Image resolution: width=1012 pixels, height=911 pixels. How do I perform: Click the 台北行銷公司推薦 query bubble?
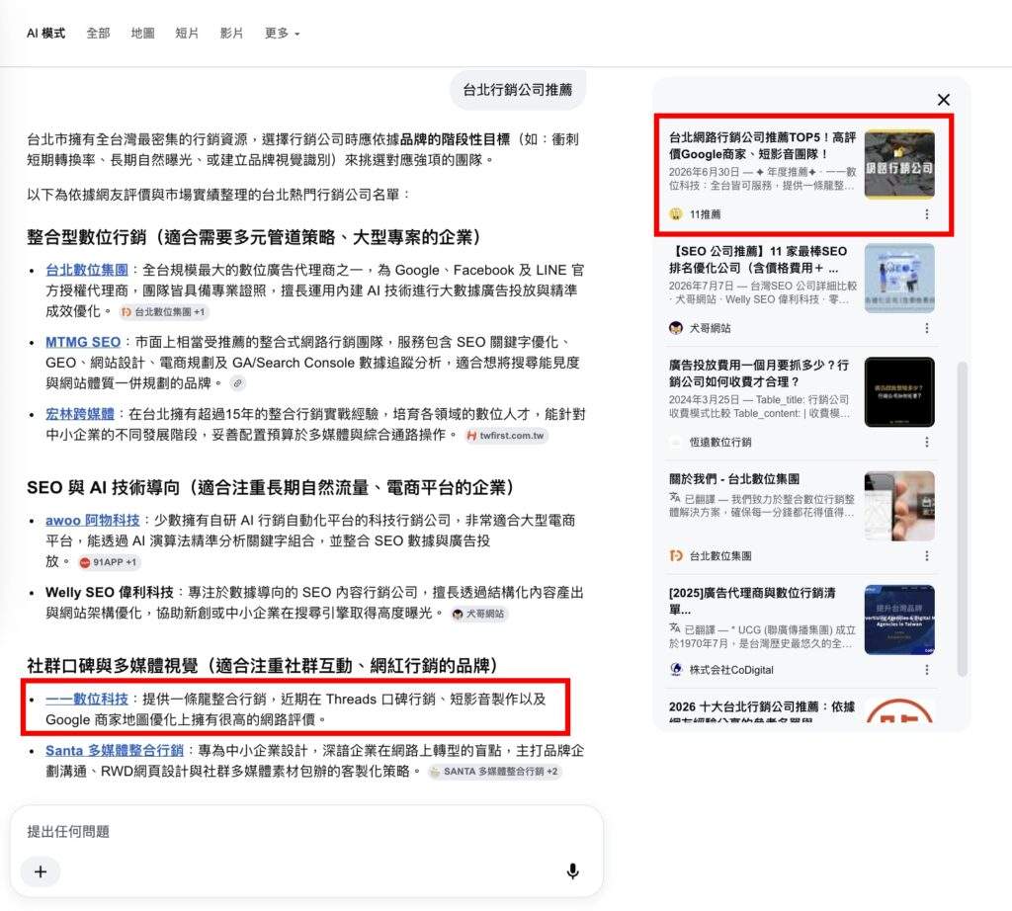click(518, 90)
